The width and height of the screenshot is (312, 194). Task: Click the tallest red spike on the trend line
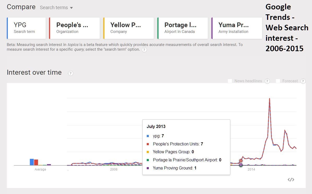coord(270,99)
